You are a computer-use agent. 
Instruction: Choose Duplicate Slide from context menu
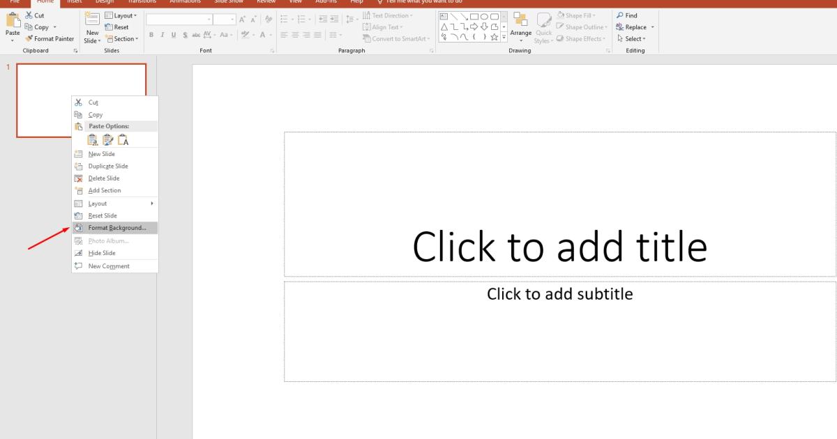[x=107, y=166]
